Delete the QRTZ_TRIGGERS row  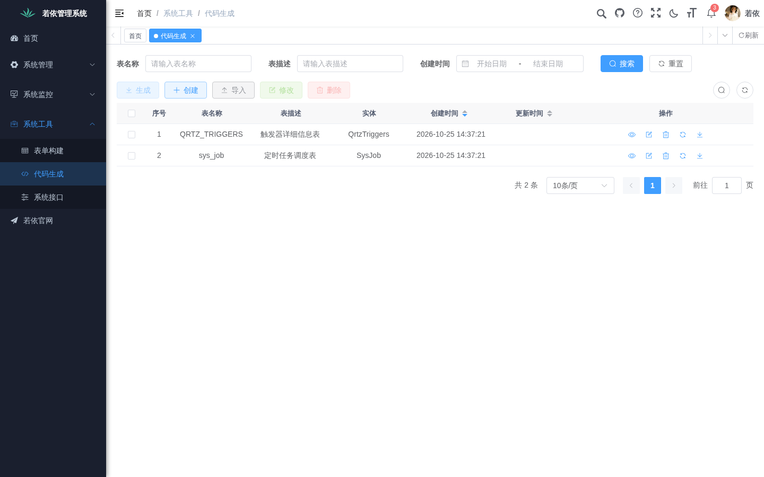coord(666,135)
